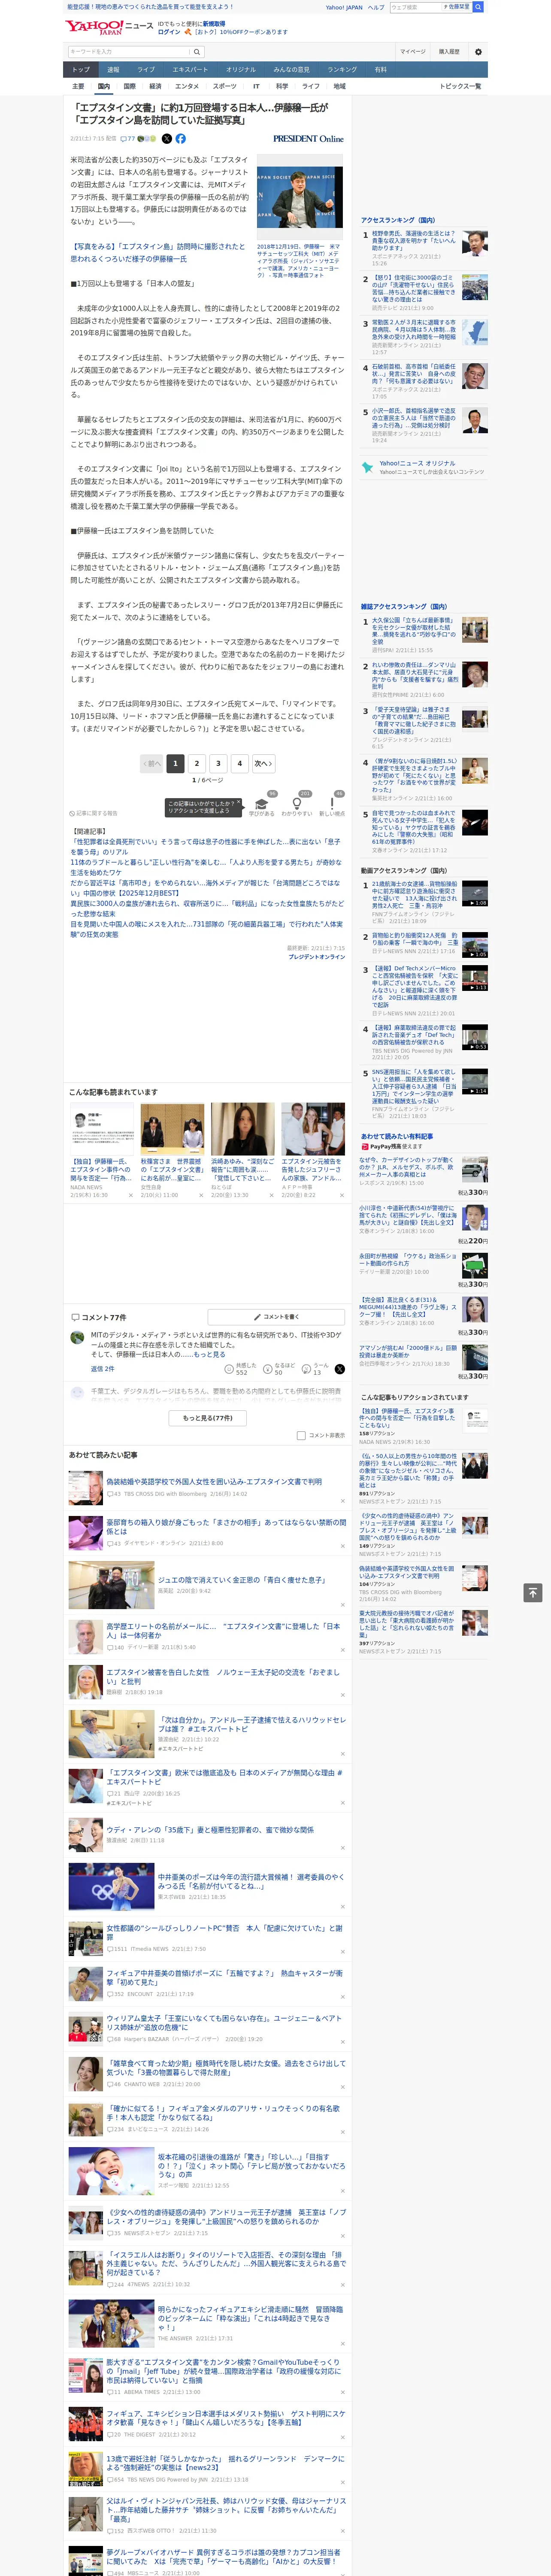Share the article on X
Screen dimensions: 551x2576
click(x=167, y=139)
